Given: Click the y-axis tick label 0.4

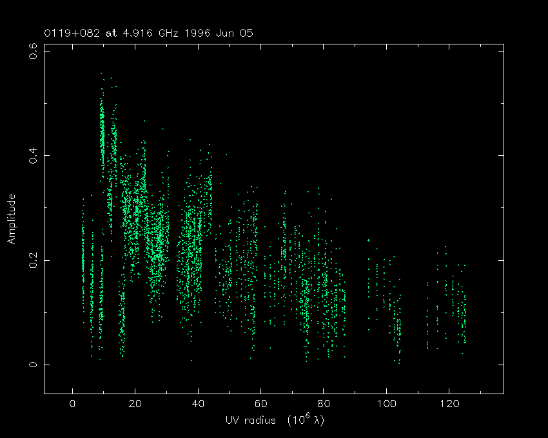Looking at the screenshot, I should coord(32,155).
